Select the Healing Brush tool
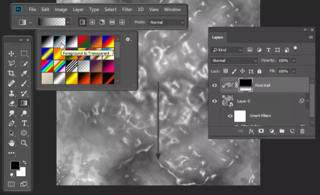Image resolution: width=320 pixels, height=195 pixels. tap(11, 83)
